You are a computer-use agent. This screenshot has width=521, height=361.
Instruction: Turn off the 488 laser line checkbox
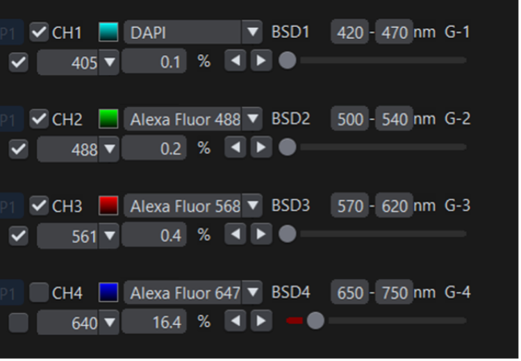click(x=19, y=149)
